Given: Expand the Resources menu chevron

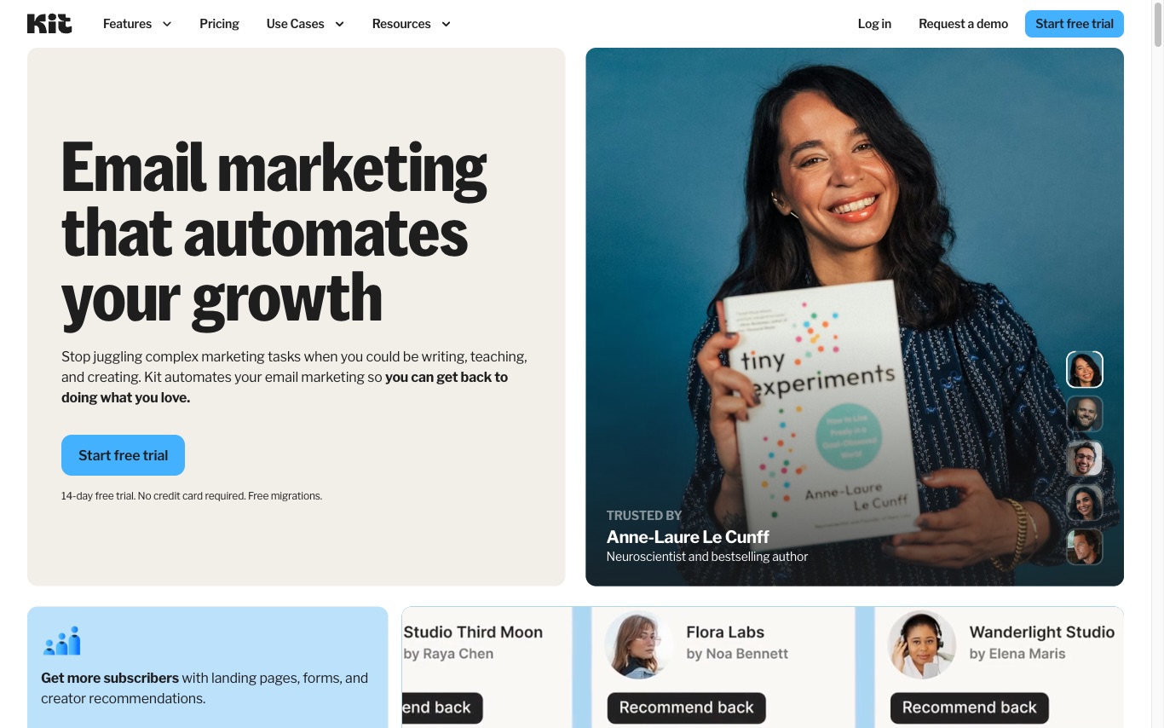Looking at the screenshot, I should (x=446, y=24).
